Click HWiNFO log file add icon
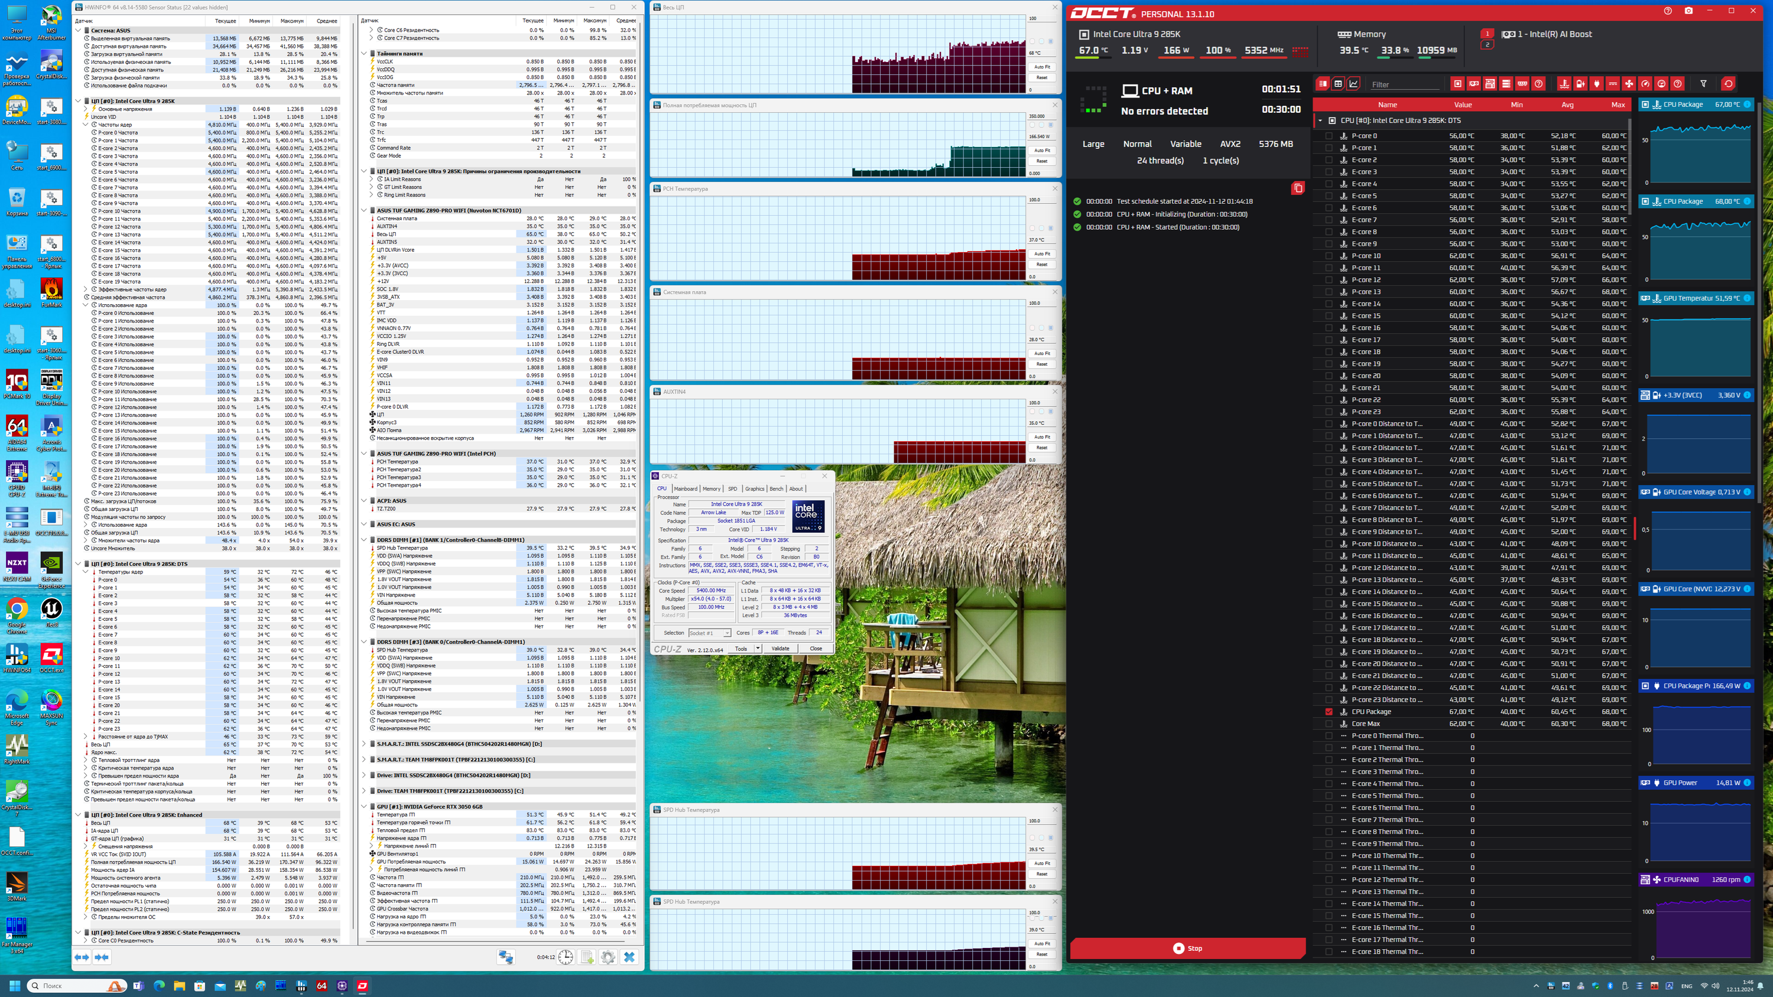Viewport: 1773px width, 997px height. tap(586, 957)
